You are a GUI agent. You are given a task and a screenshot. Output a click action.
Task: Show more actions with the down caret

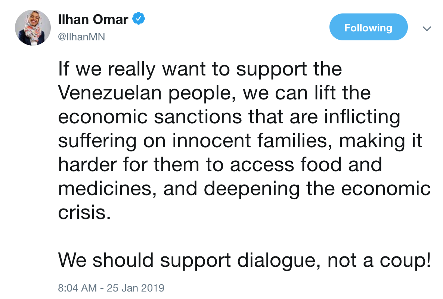[x=427, y=28]
